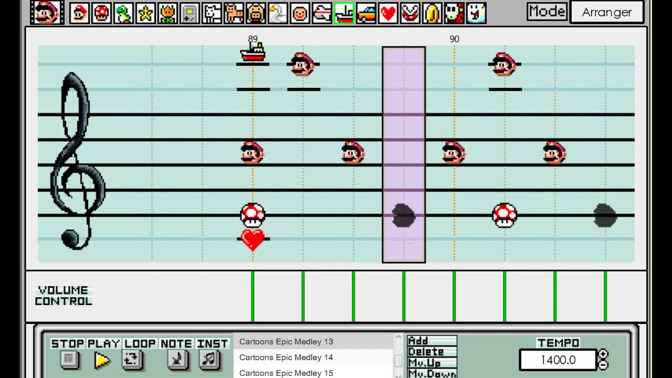Select the Mushroom instrument icon
The image size is (672, 378).
(101, 13)
